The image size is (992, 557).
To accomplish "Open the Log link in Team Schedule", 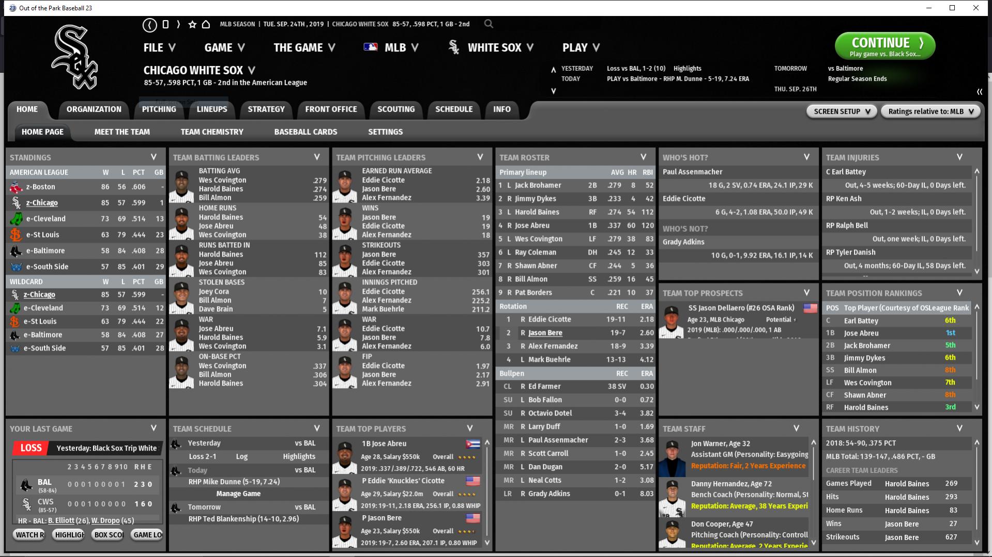I will (241, 457).
